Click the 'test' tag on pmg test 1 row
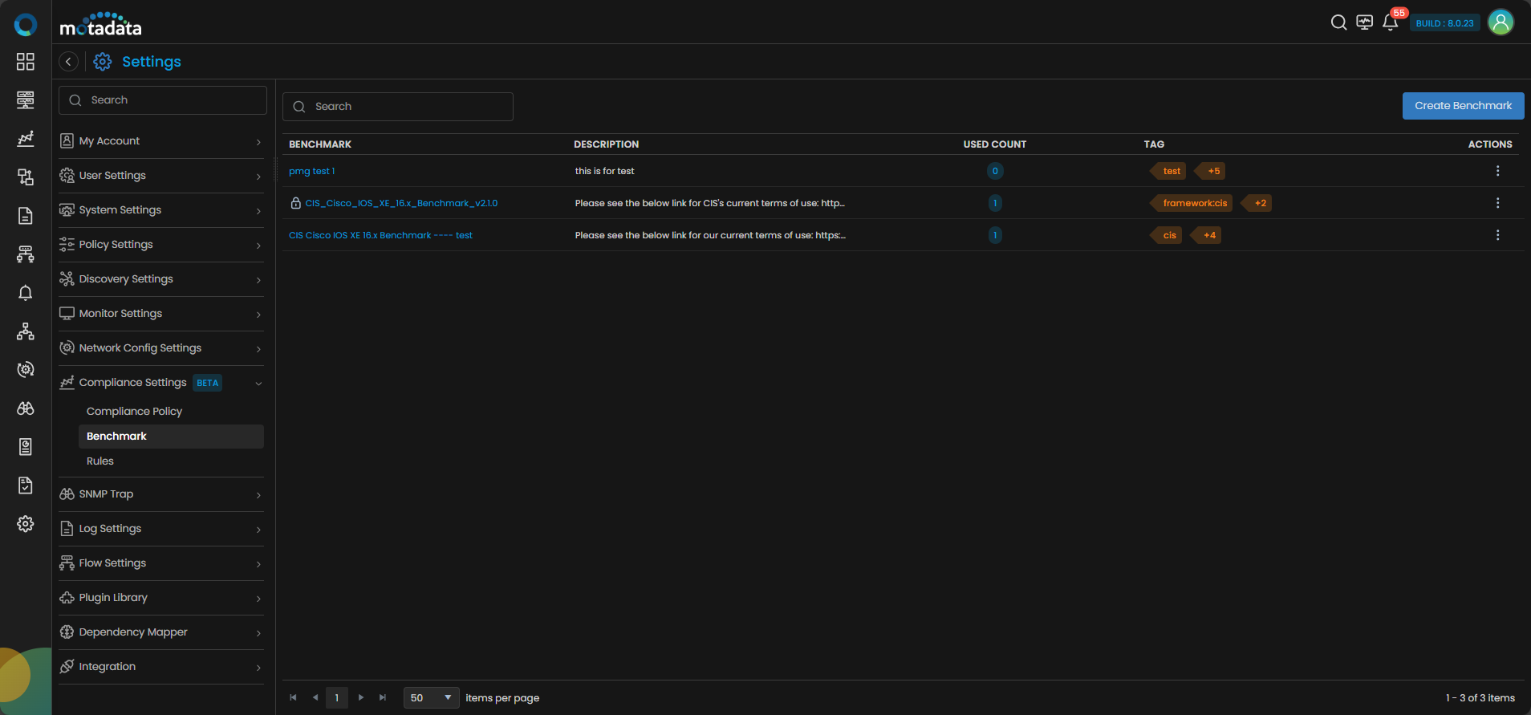 (1170, 171)
